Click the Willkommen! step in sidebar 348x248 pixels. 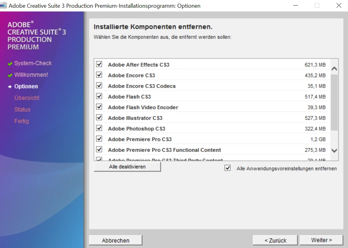tap(31, 75)
